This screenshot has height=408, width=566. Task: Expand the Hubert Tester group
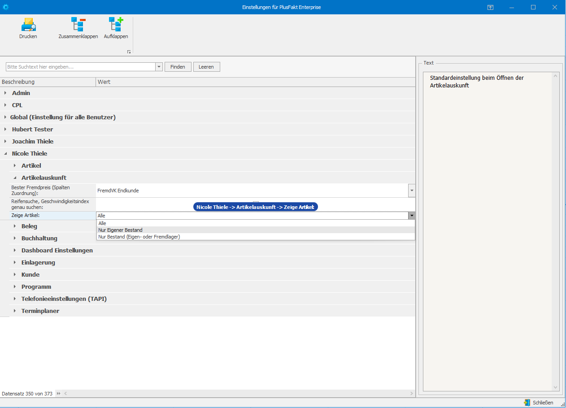coord(5,130)
